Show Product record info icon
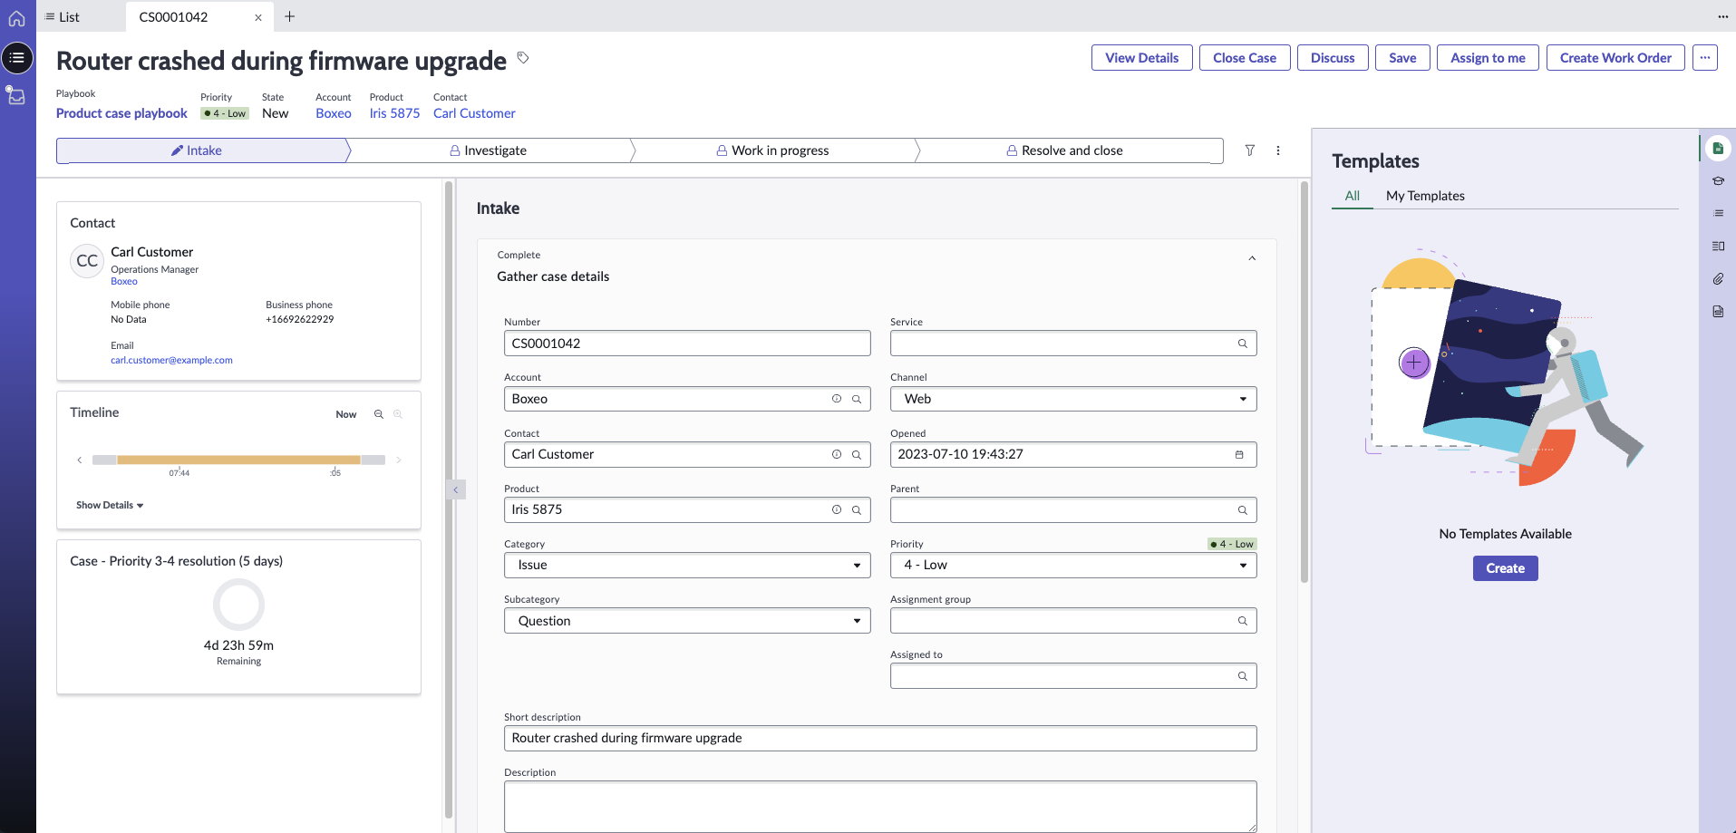This screenshot has width=1736, height=833. pos(837,510)
